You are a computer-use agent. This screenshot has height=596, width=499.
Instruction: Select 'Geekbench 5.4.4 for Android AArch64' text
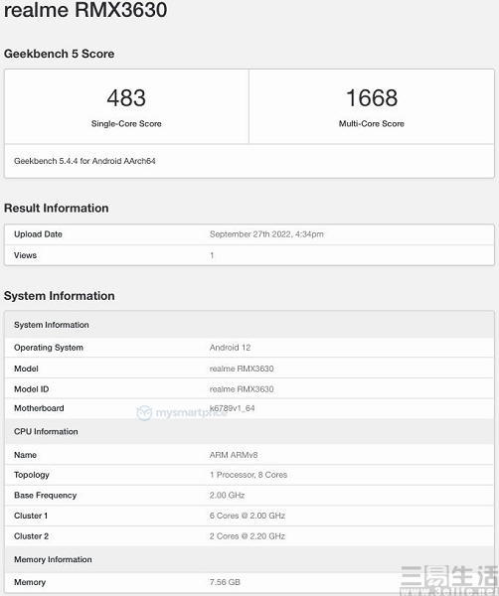click(84, 161)
